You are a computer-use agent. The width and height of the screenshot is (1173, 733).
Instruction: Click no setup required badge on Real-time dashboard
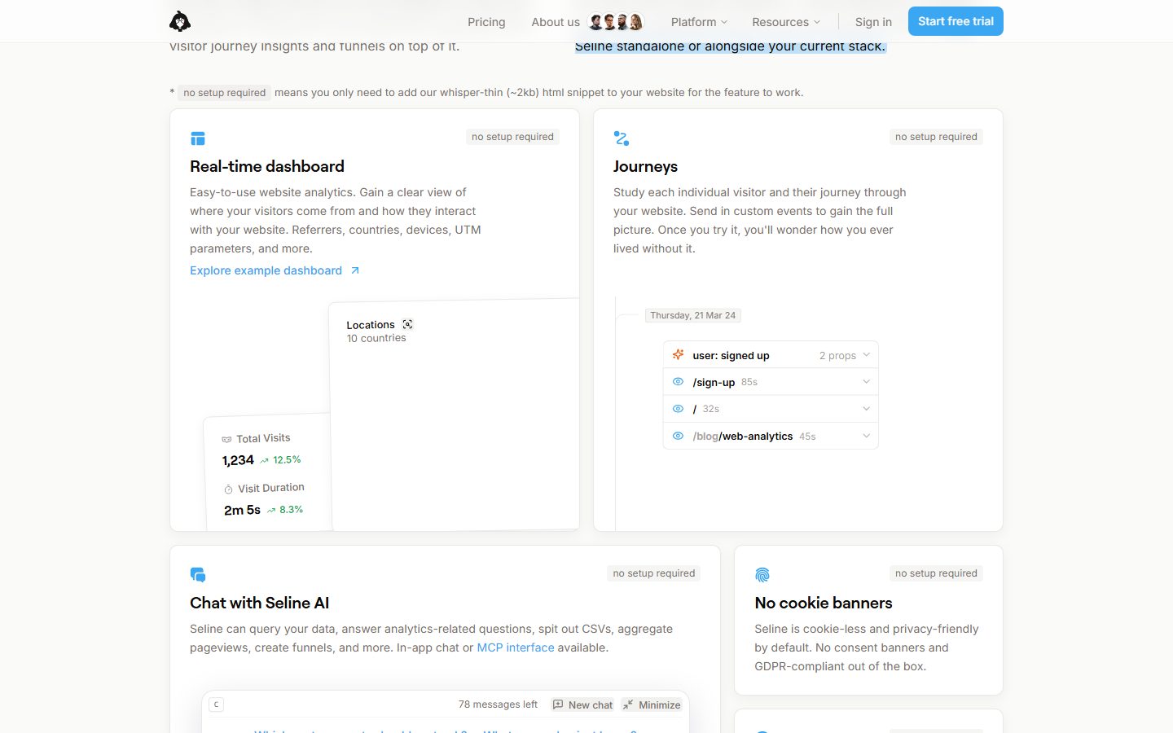tap(512, 137)
